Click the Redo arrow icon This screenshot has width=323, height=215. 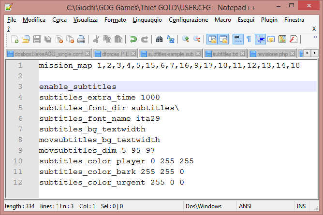tap(145, 39)
